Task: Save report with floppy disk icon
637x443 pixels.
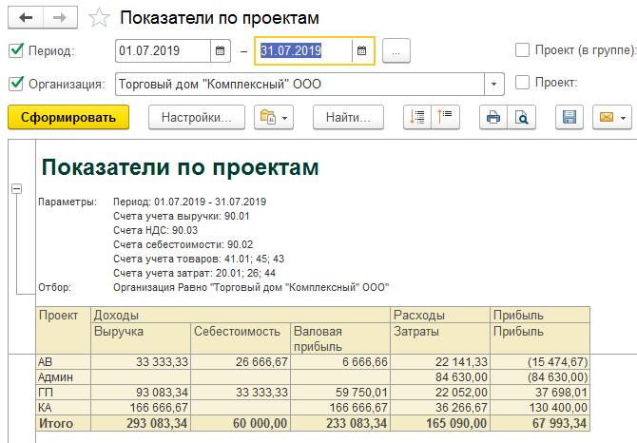Action: pyautogui.click(x=569, y=117)
